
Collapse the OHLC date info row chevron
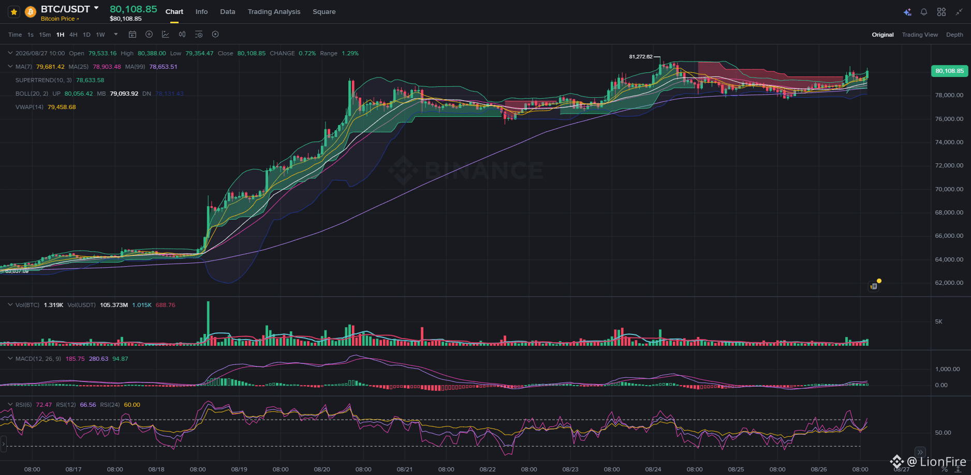10,53
